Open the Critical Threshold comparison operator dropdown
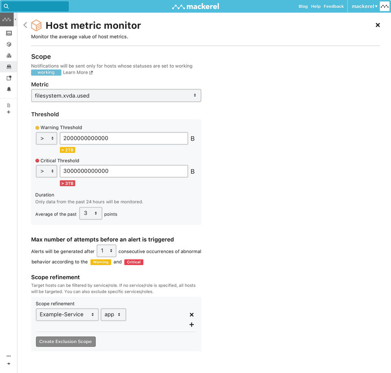The width and height of the screenshot is (391, 373). coord(46,171)
